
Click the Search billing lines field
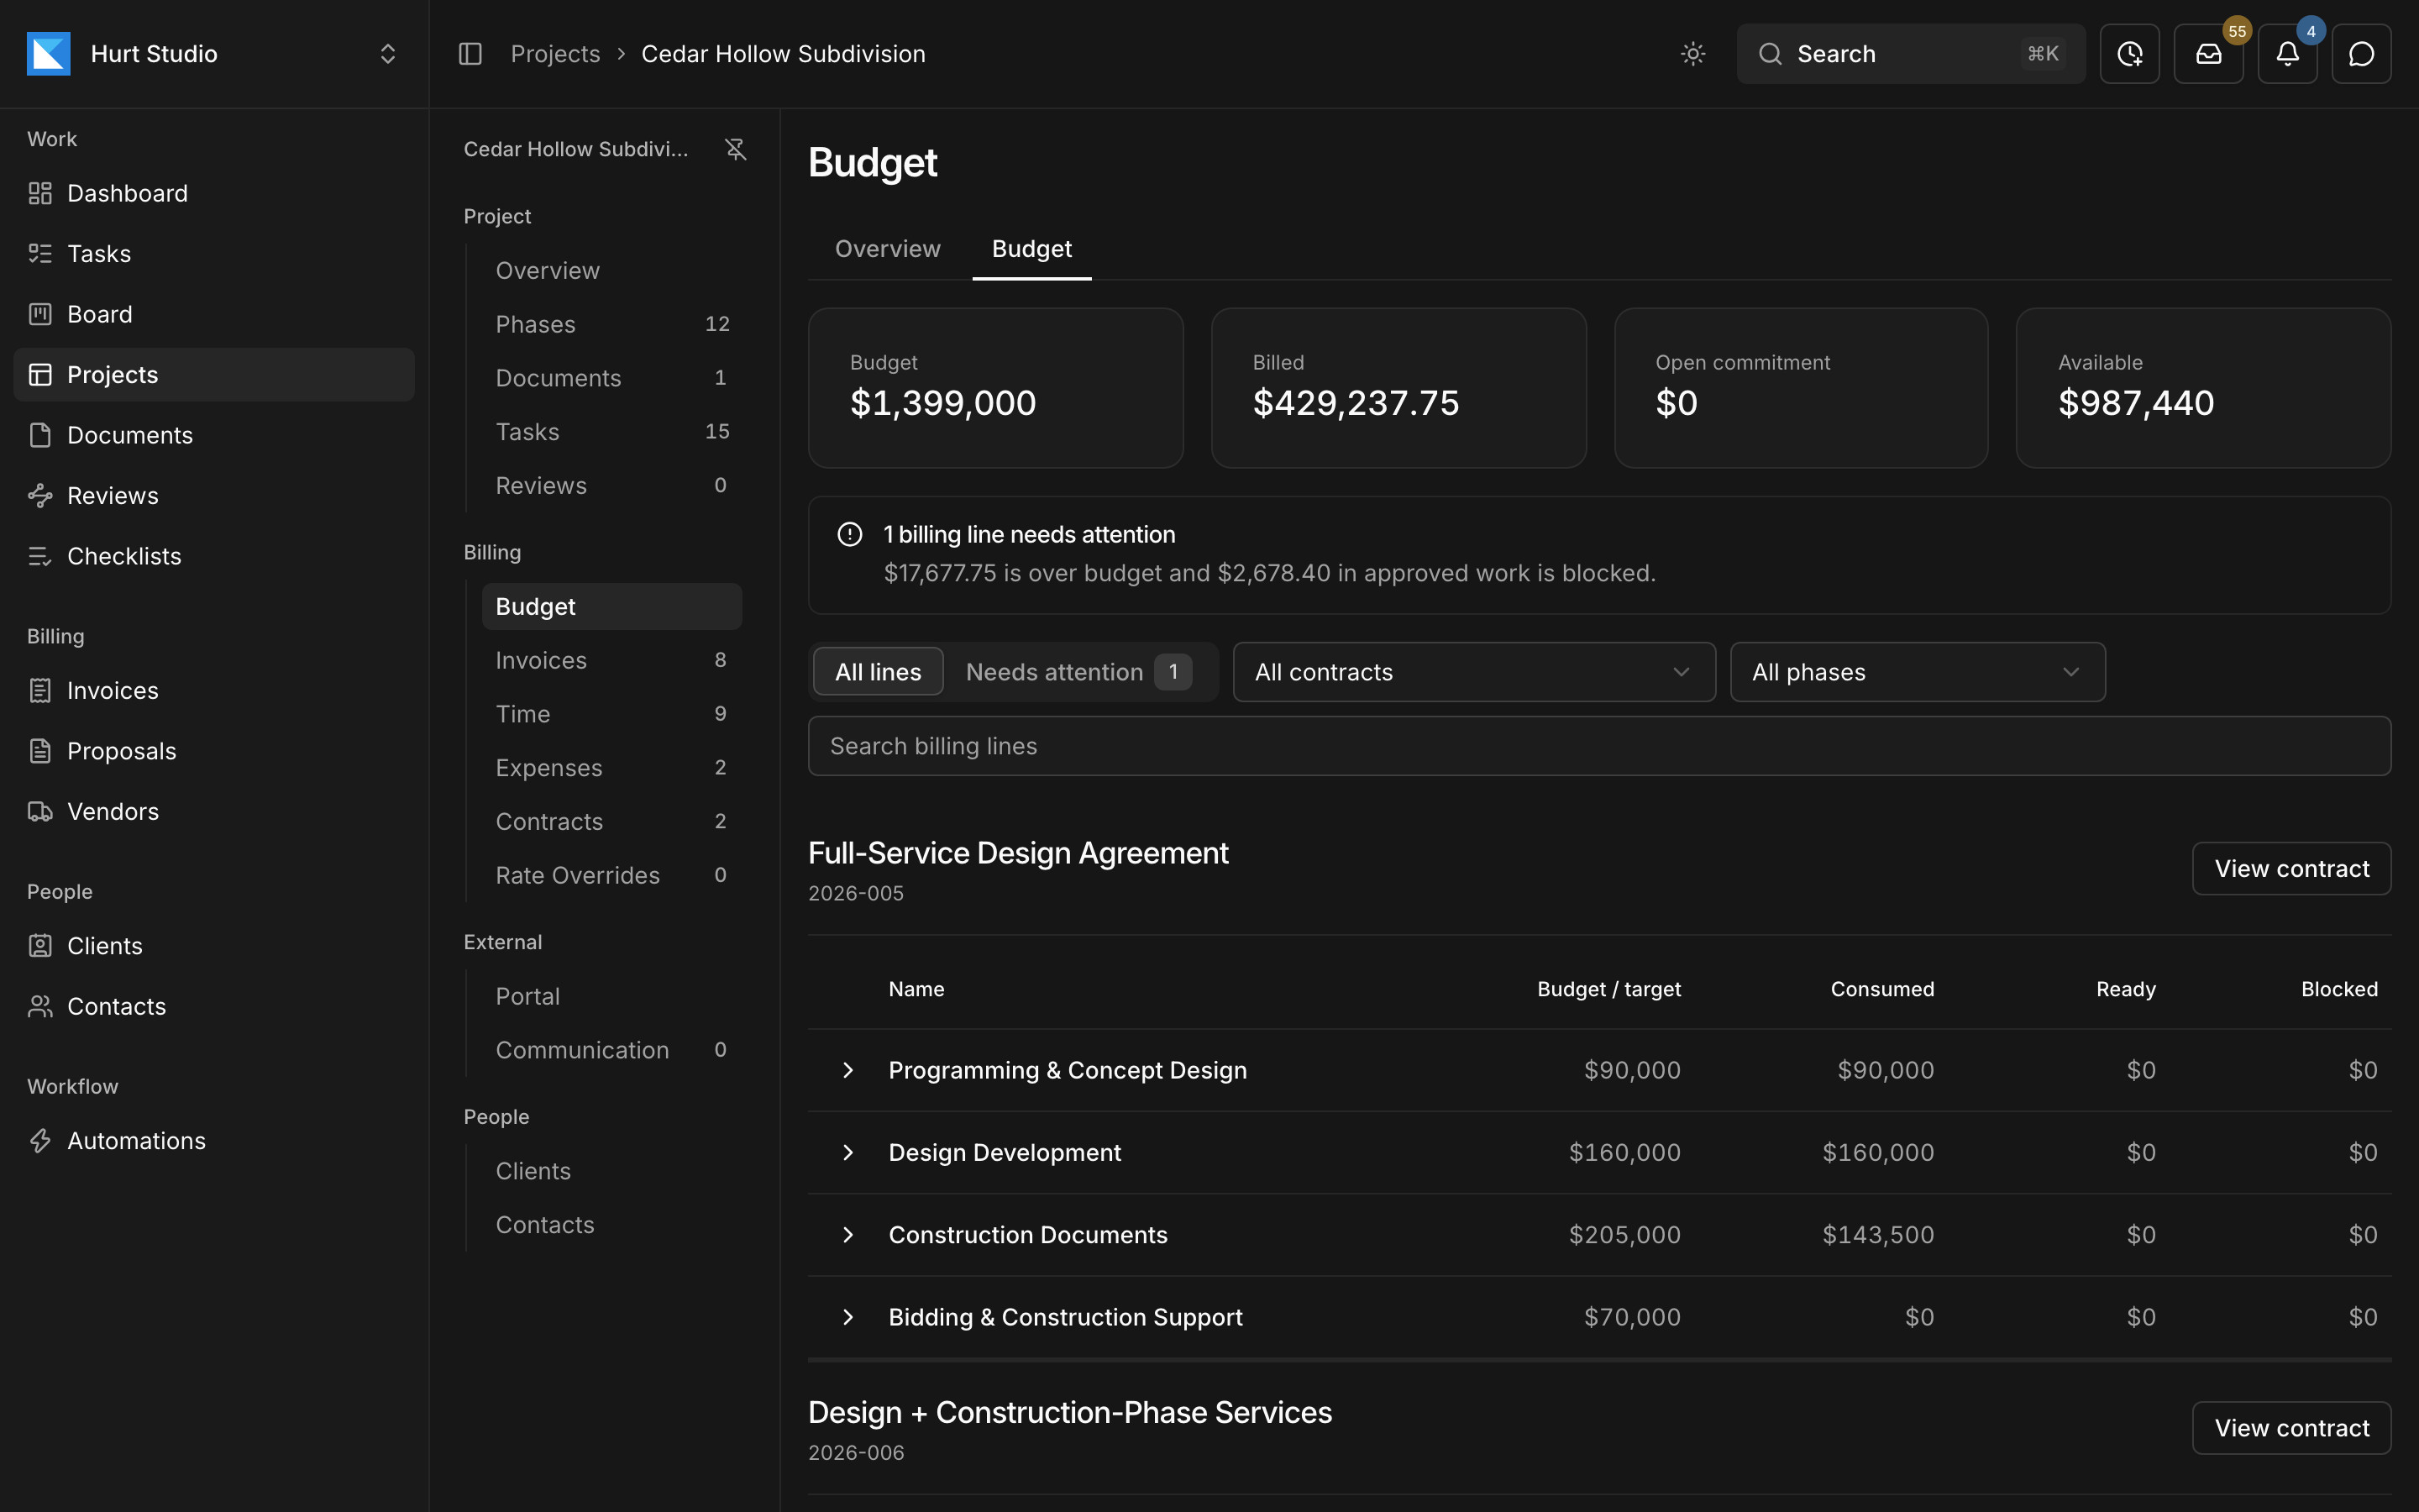pyautogui.click(x=1599, y=746)
